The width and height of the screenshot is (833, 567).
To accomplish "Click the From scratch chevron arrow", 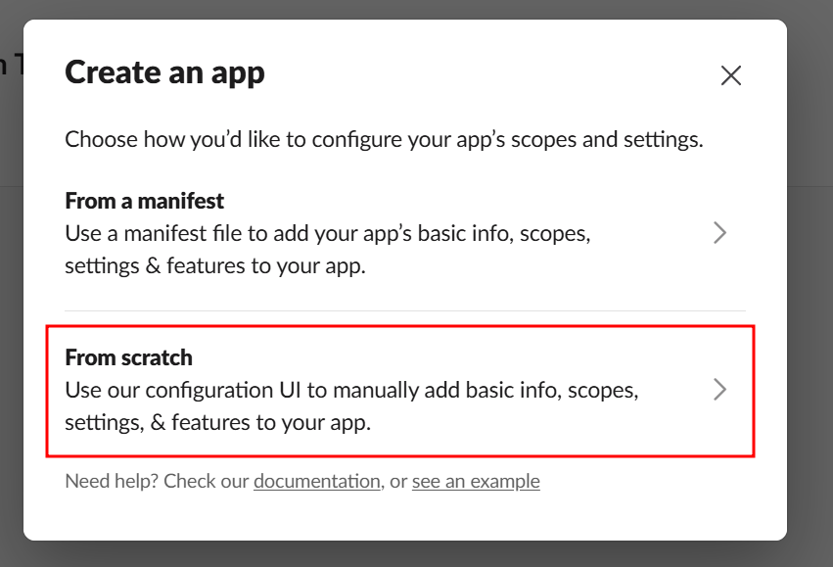I will pyautogui.click(x=719, y=390).
